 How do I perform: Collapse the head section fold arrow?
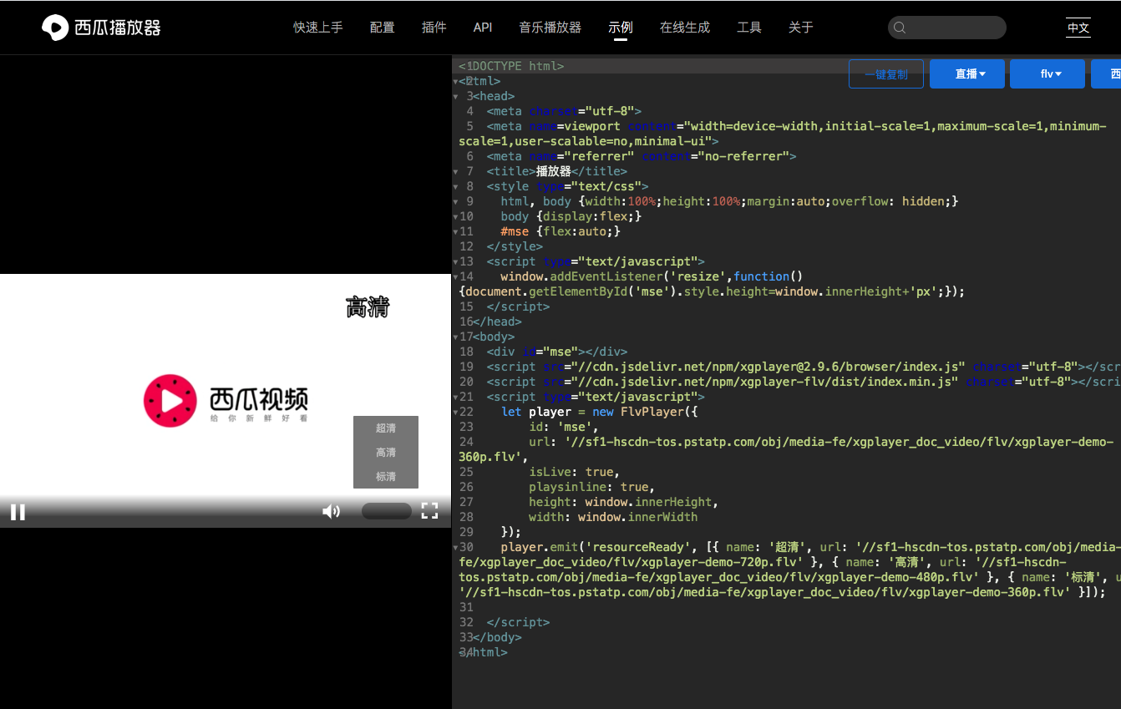pos(455,95)
